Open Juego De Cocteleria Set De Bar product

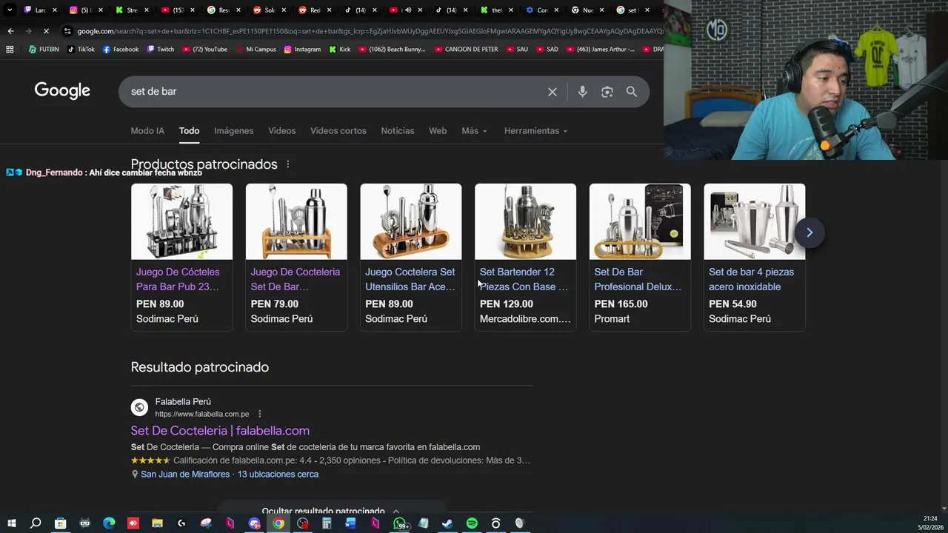click(x=296, y=279)
